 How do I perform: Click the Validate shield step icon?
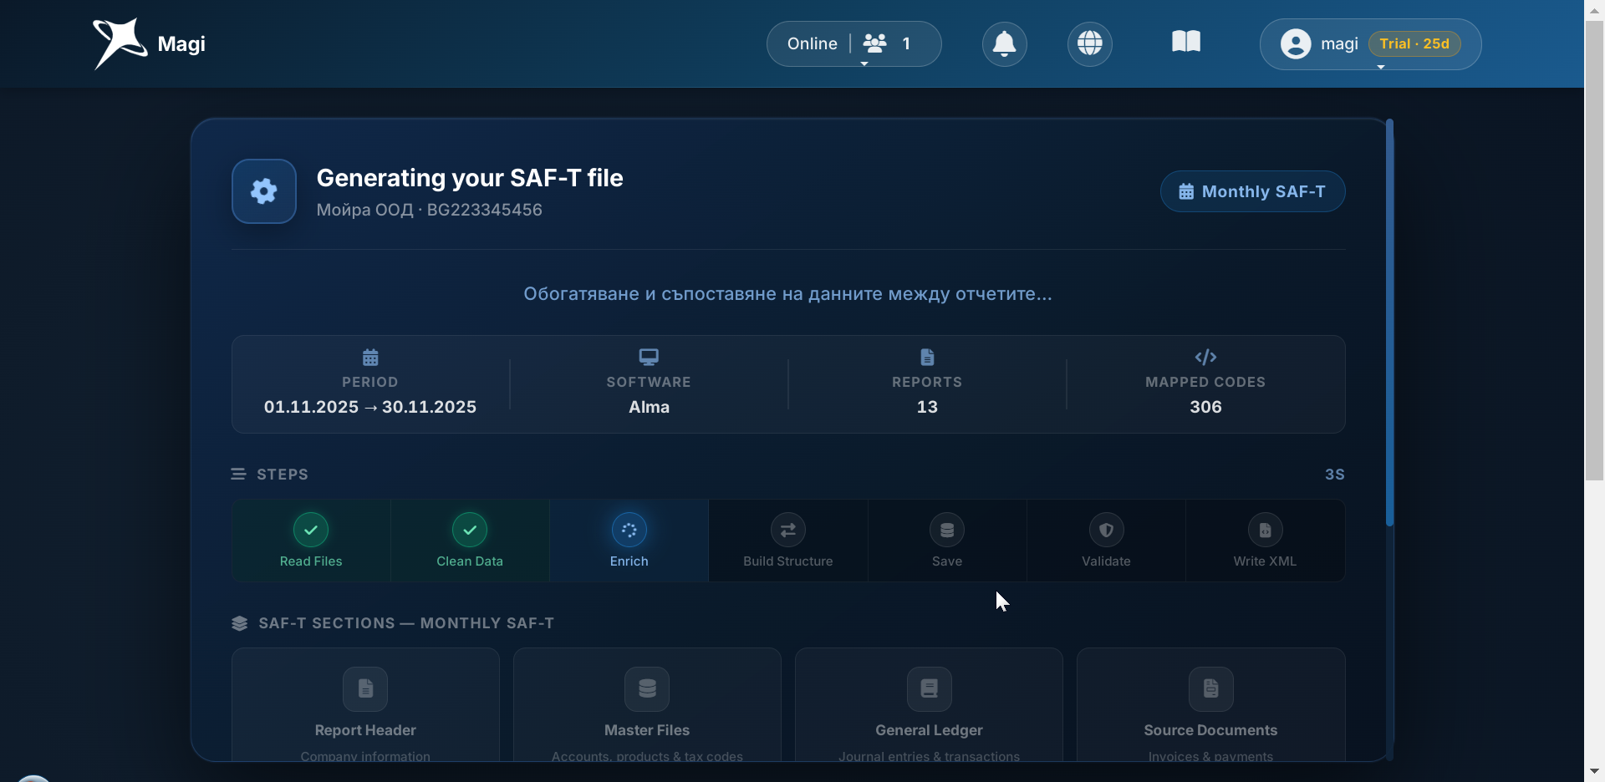click(1106, 530)
